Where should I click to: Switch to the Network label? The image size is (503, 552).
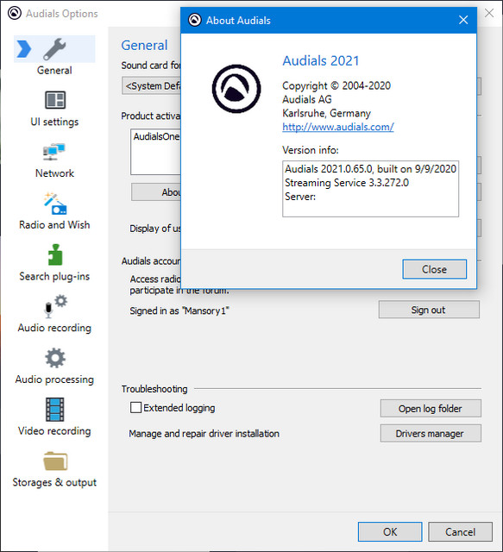tap(54, 173)
